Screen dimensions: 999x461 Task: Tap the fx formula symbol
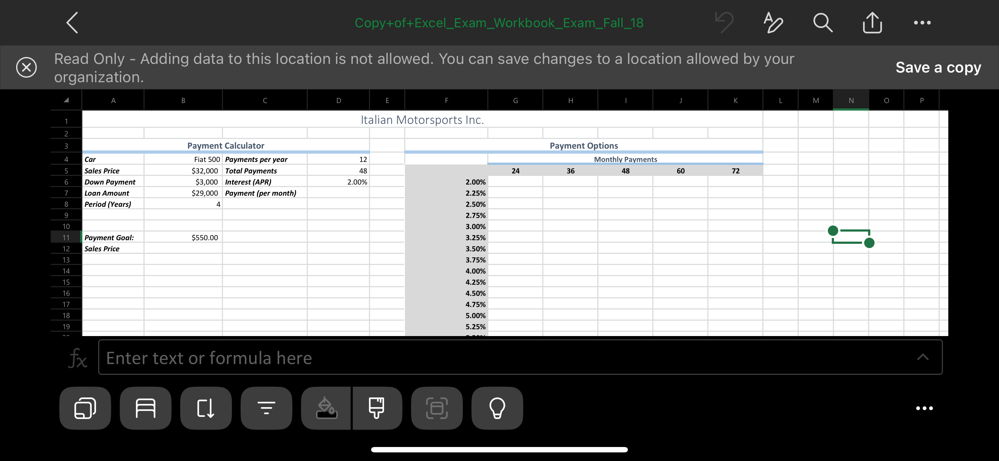[77, 358]
